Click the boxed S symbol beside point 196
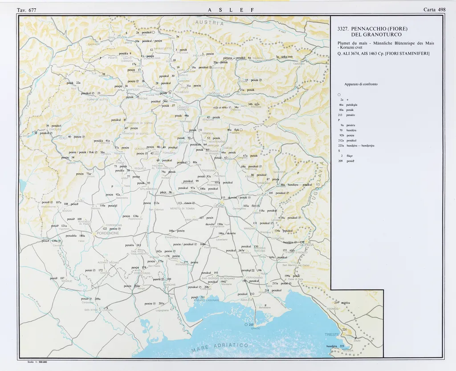Image resolution: width=456 pixels, height=371 pixels. coord(253,270)
